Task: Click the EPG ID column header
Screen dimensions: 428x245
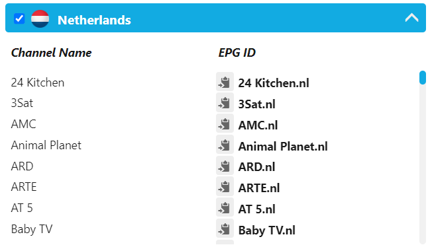Action: point(237,53)
